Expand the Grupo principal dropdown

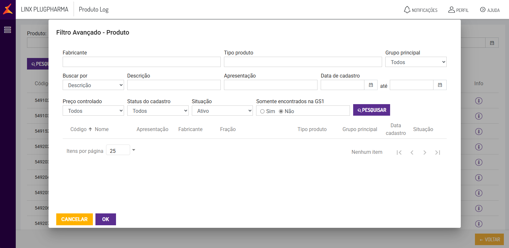tap(416, 62)
